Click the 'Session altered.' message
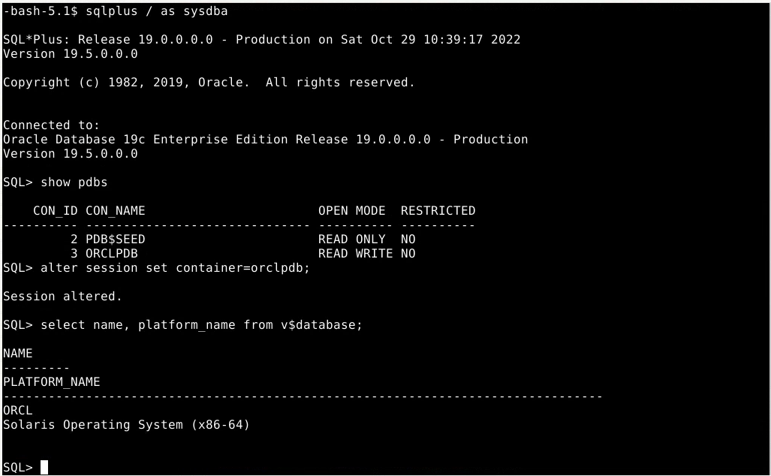Screen dimensions: 771x476 (62, 297)
